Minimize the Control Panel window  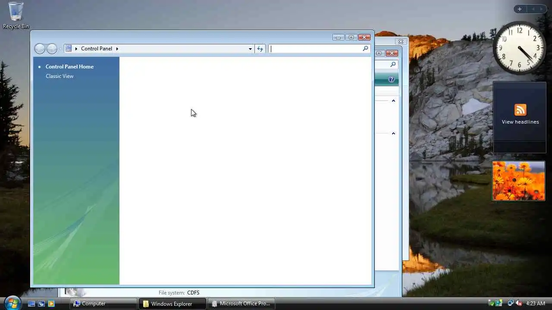click(x=339, y=37)
